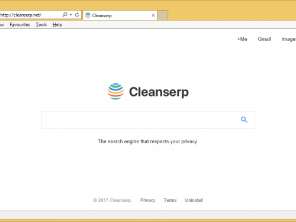Click the Cleanserp tab favicon
The height and width of the screenshot is (222, 296).
88,15
